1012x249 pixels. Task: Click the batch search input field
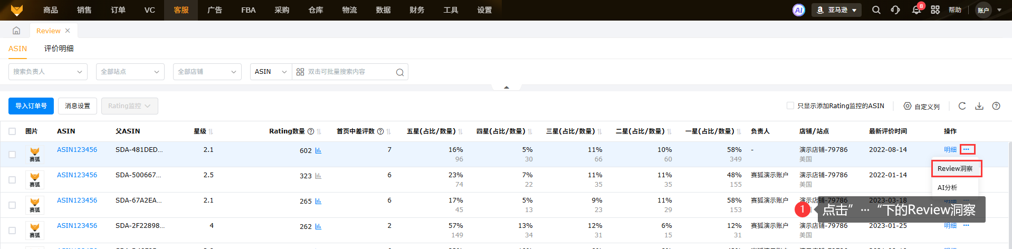click(x=348, y=72)
